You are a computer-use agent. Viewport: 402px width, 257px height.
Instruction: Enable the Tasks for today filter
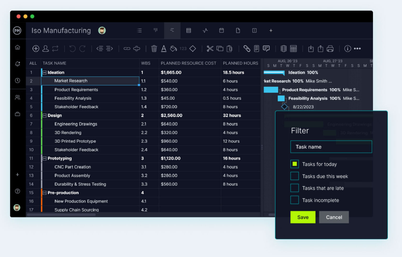point(295,164)
